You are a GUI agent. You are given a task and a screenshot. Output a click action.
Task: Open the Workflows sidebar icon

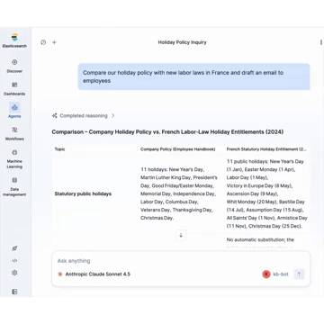pyautogui.click(x=14, y=130)
